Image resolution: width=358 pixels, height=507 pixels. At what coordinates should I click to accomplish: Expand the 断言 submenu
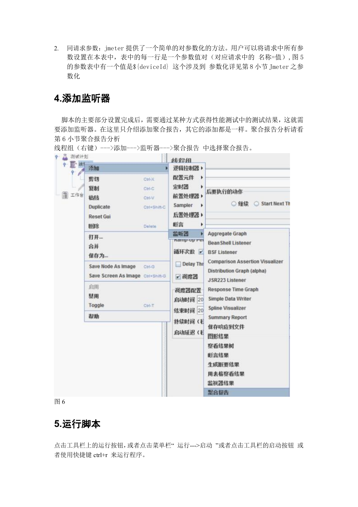[187, 224]
